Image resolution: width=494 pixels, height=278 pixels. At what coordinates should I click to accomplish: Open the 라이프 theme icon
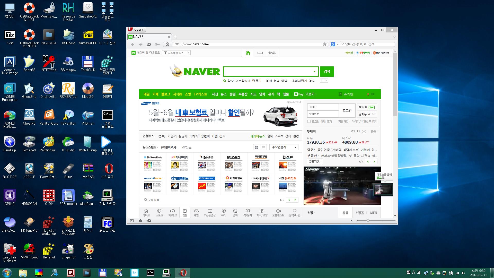point(146,213)
